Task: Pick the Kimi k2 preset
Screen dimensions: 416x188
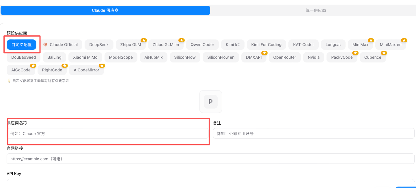Action: click(x=233, y=45)
